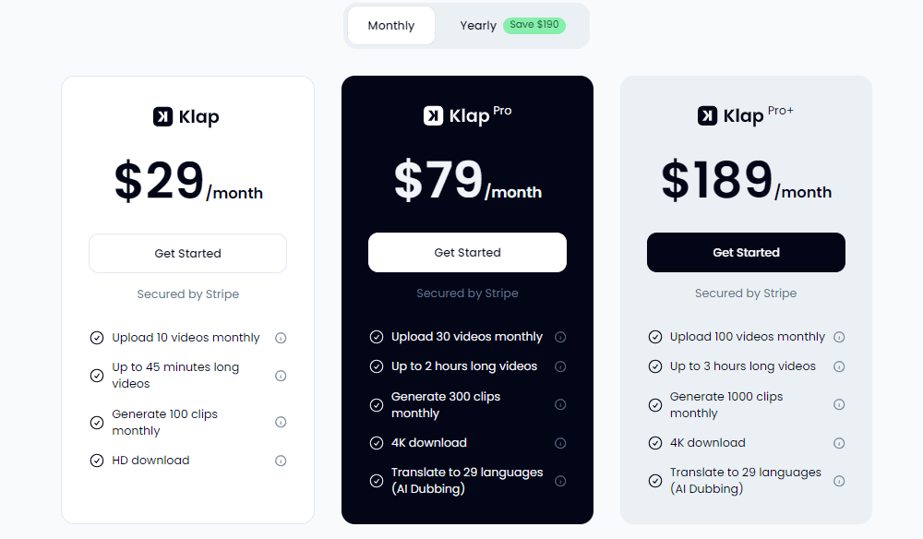Image resolution: width=923 pixels, height=539 pixels.
Task: Click Get Started on $79 Pro plan
Action: coord(467,253)
